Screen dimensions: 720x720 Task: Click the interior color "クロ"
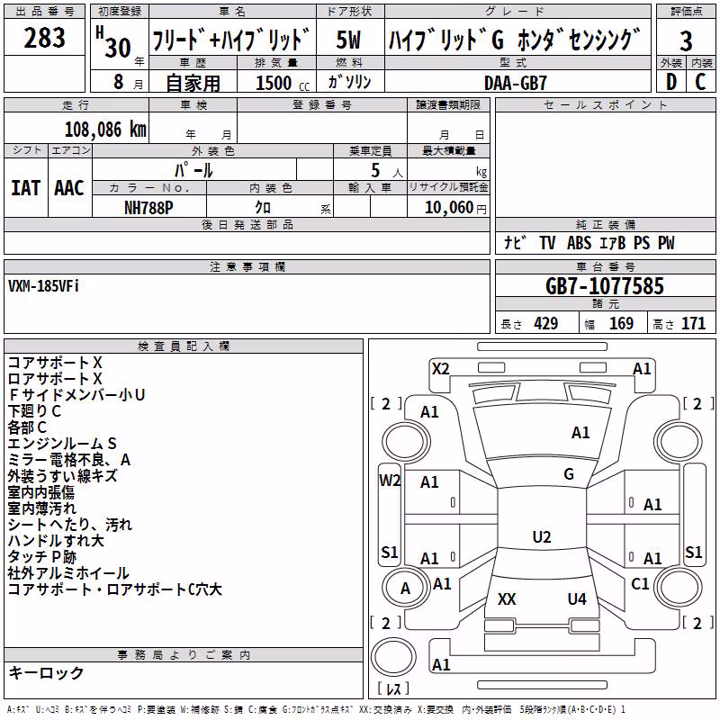(263, 208)
